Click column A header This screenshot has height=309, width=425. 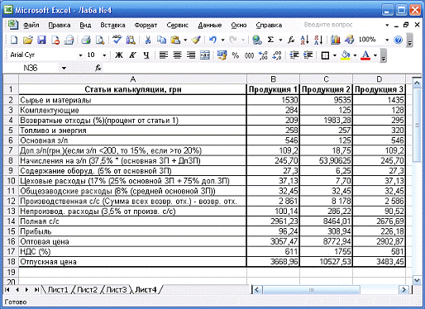132,79
